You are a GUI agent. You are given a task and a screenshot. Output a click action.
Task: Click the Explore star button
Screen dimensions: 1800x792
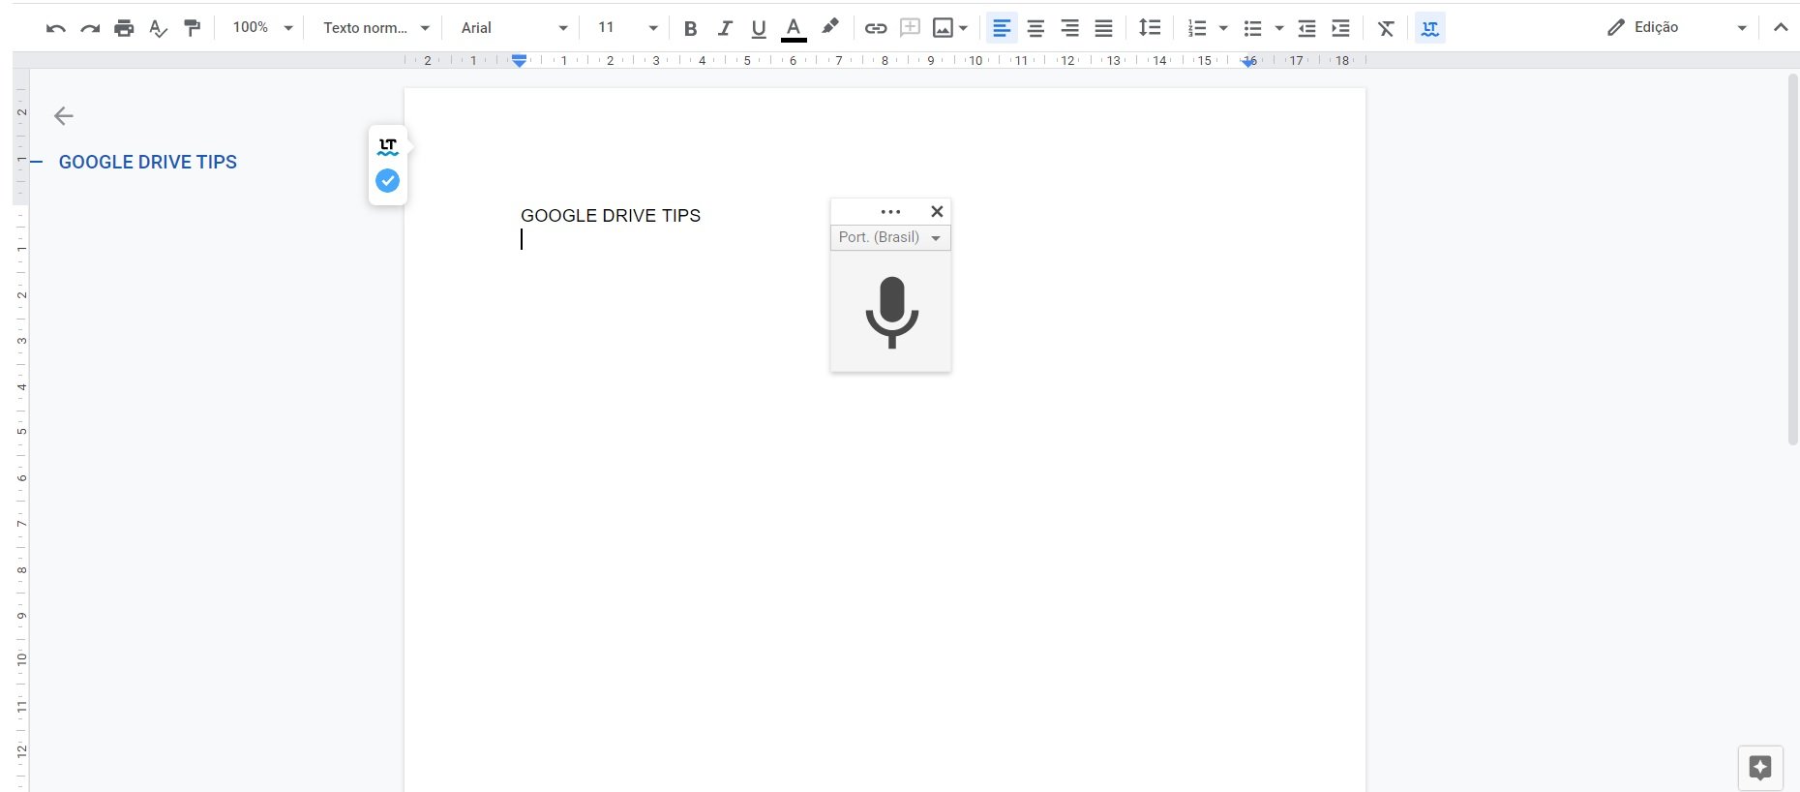(x=1760, y=768)
